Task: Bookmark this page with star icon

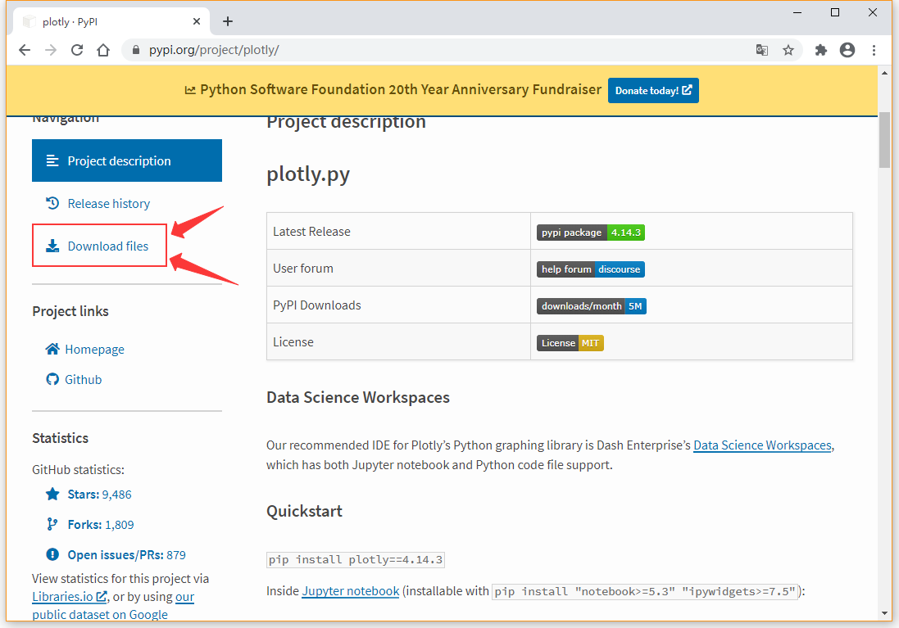Action: tap(788, 50)
